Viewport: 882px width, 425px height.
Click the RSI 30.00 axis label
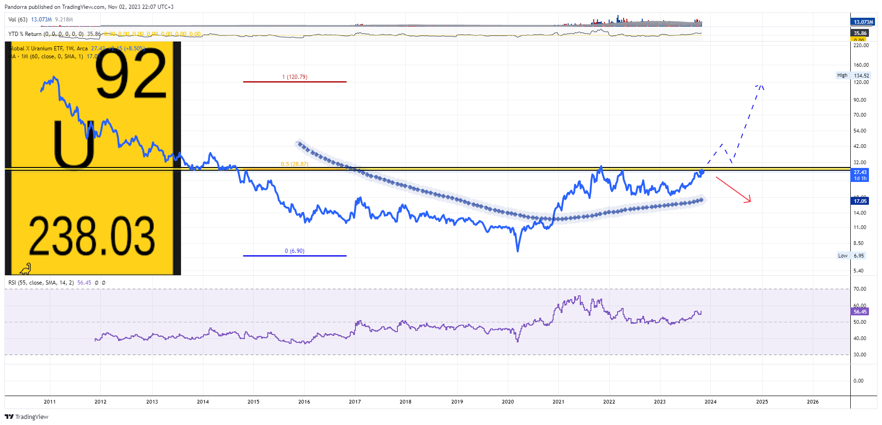coord(860,355)
